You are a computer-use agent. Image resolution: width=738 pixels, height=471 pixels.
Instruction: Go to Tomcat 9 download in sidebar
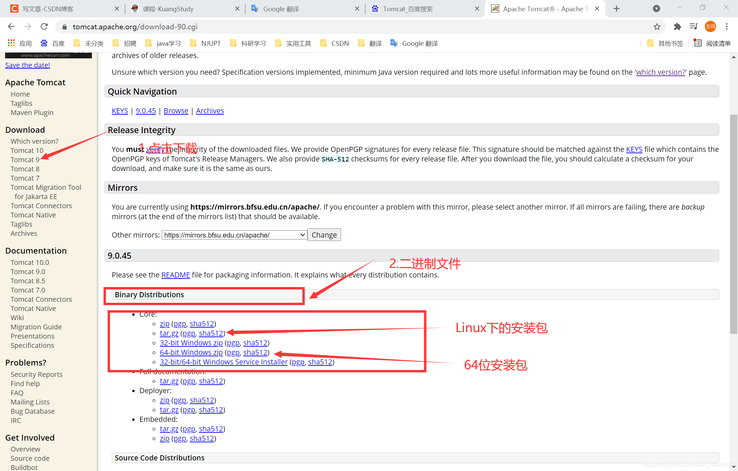point(25,160)
